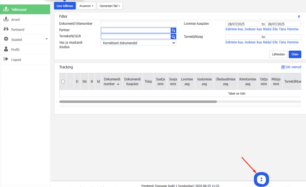Toggle the select-all checkbox in table header
Viewport: 306px width, 187px height.
63,81
